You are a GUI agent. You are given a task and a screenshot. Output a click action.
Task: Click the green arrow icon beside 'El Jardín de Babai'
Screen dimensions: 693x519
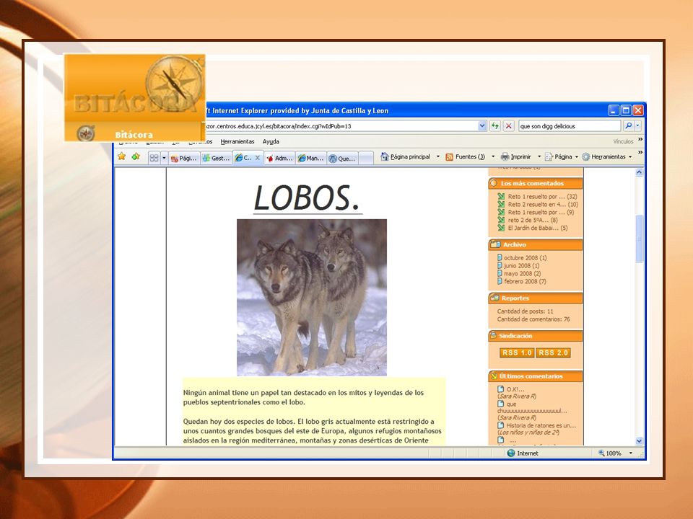(501, 228)
